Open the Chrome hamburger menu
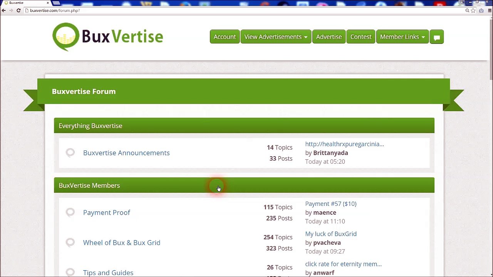 [489, 10]
